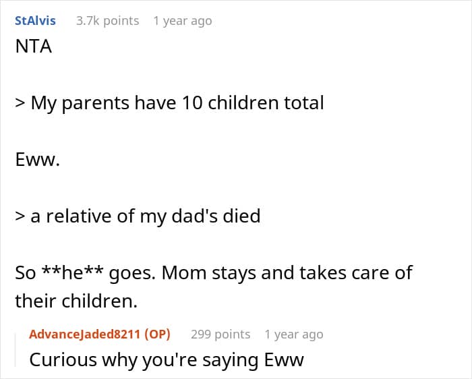Open the OP reply's 1 year ago timestamp
This screenshot has width=472, height=379.
294,334
